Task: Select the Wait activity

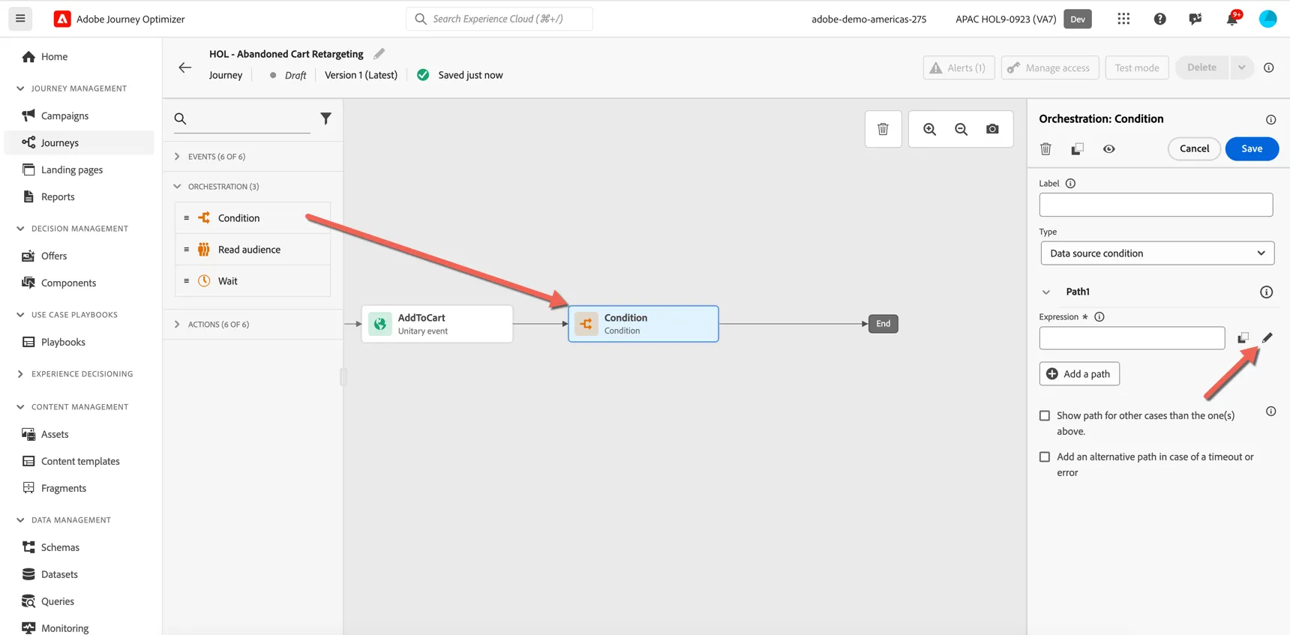Action: point(253,281)
